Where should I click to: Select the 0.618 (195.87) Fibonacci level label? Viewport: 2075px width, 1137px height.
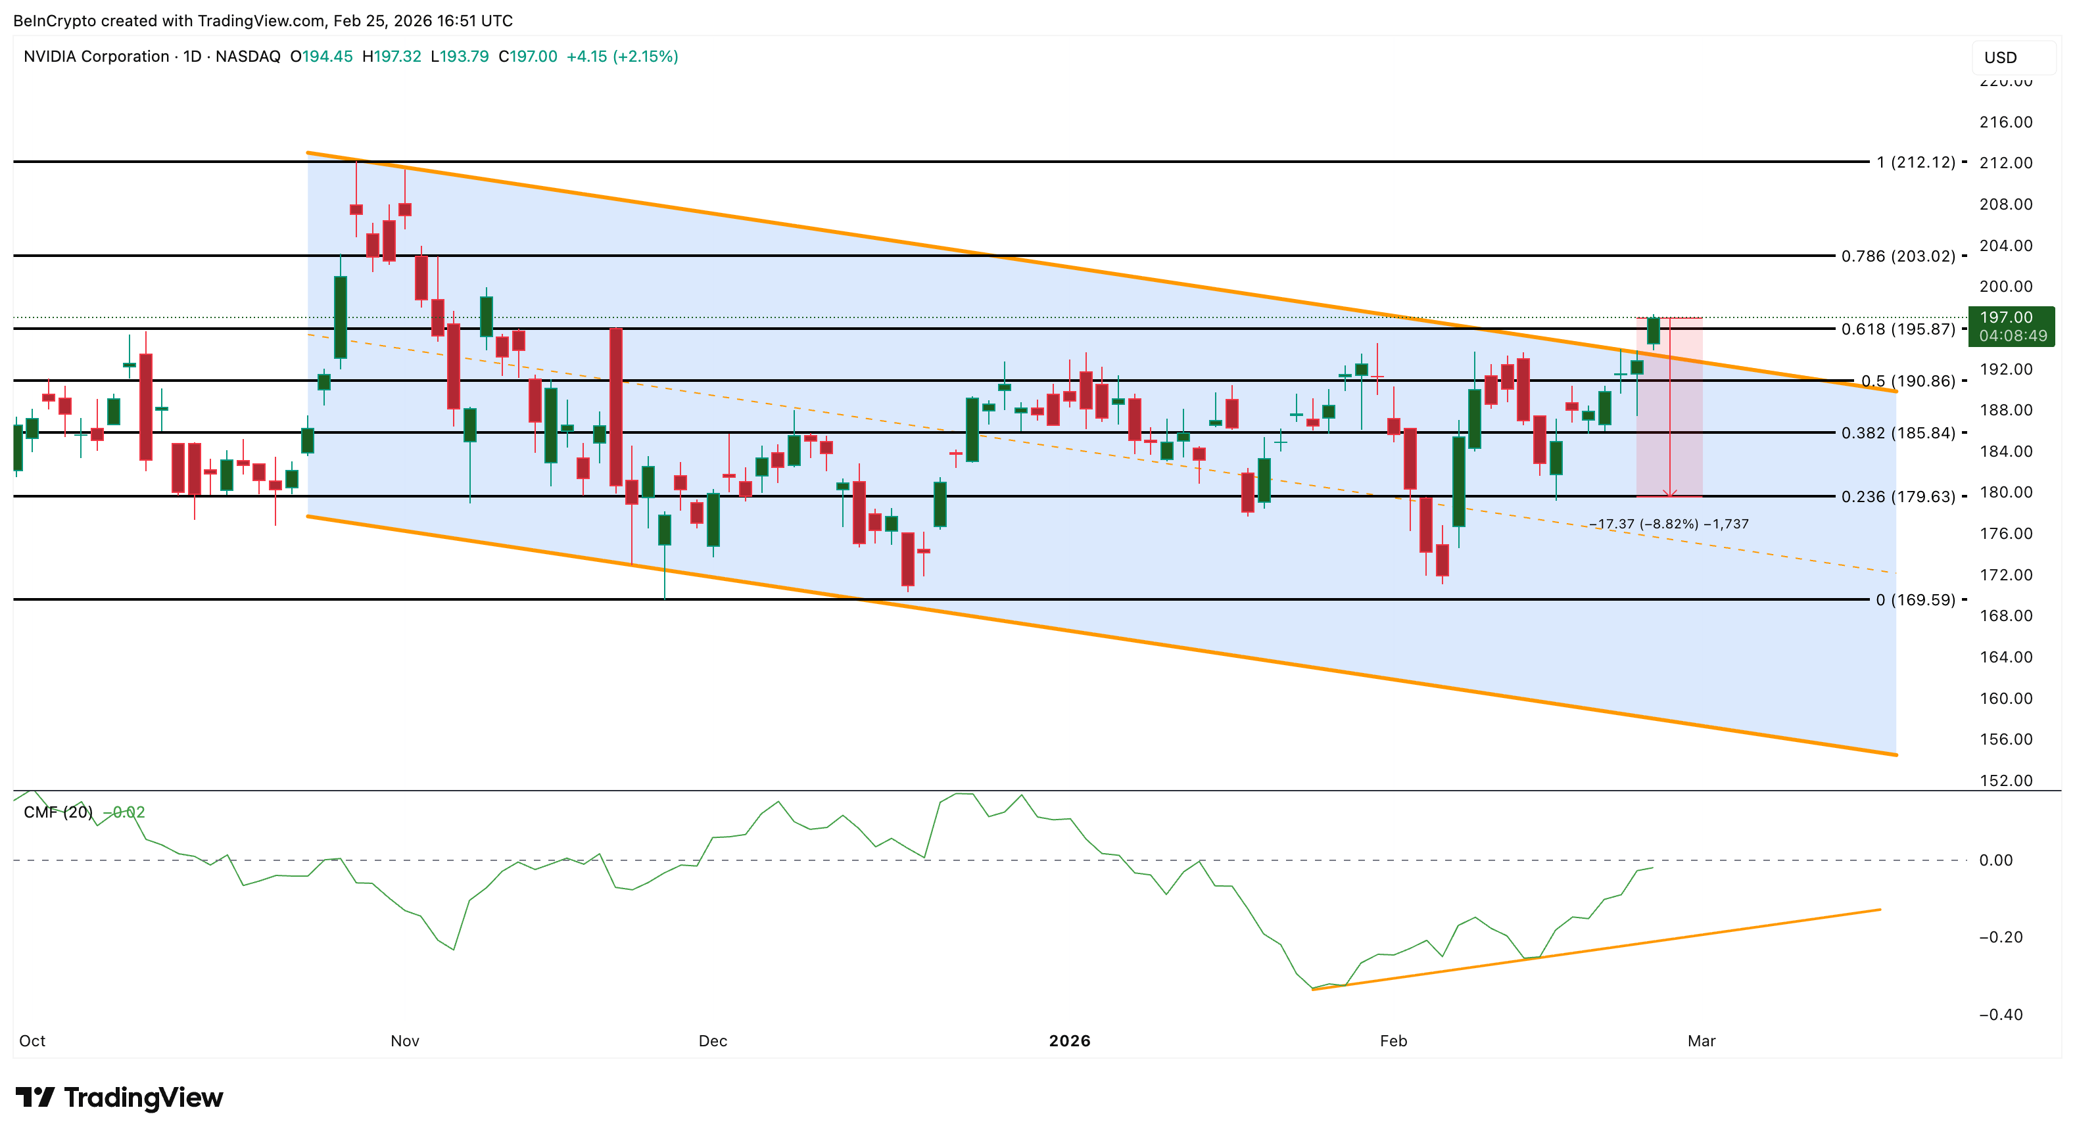click(1897, 329)
